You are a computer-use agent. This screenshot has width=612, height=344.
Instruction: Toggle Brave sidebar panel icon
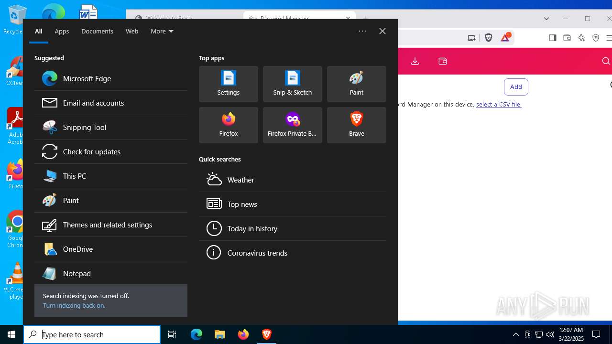(x=553, y=38)
